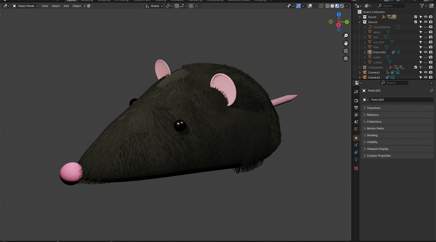Collapse the Decors collection
This screenshot has width=436, height=242.
pos(360,22)
